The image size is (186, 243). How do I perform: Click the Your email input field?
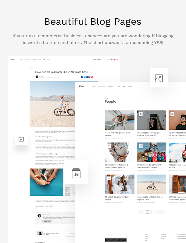pos(116,236)
